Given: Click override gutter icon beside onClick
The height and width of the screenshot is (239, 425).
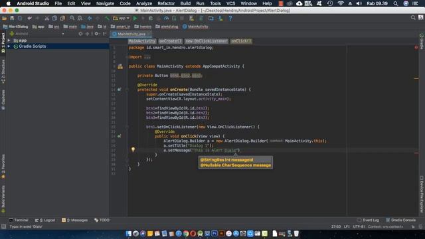Looking at the screenshot, I should (120, 136).
